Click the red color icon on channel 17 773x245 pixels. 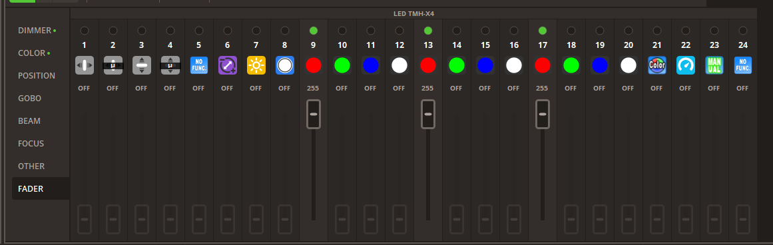[542, 65]
